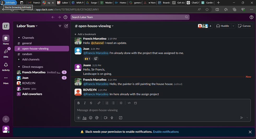
Task: Insert a blockquote in composer
Action: (x=121, y=103)
